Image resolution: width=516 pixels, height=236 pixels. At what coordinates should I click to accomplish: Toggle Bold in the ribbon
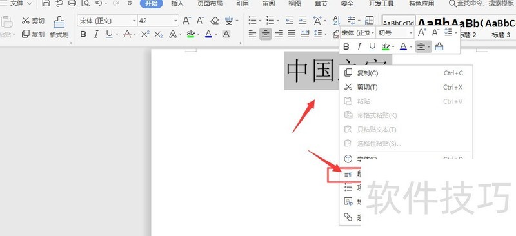click(x=83, y=34)
